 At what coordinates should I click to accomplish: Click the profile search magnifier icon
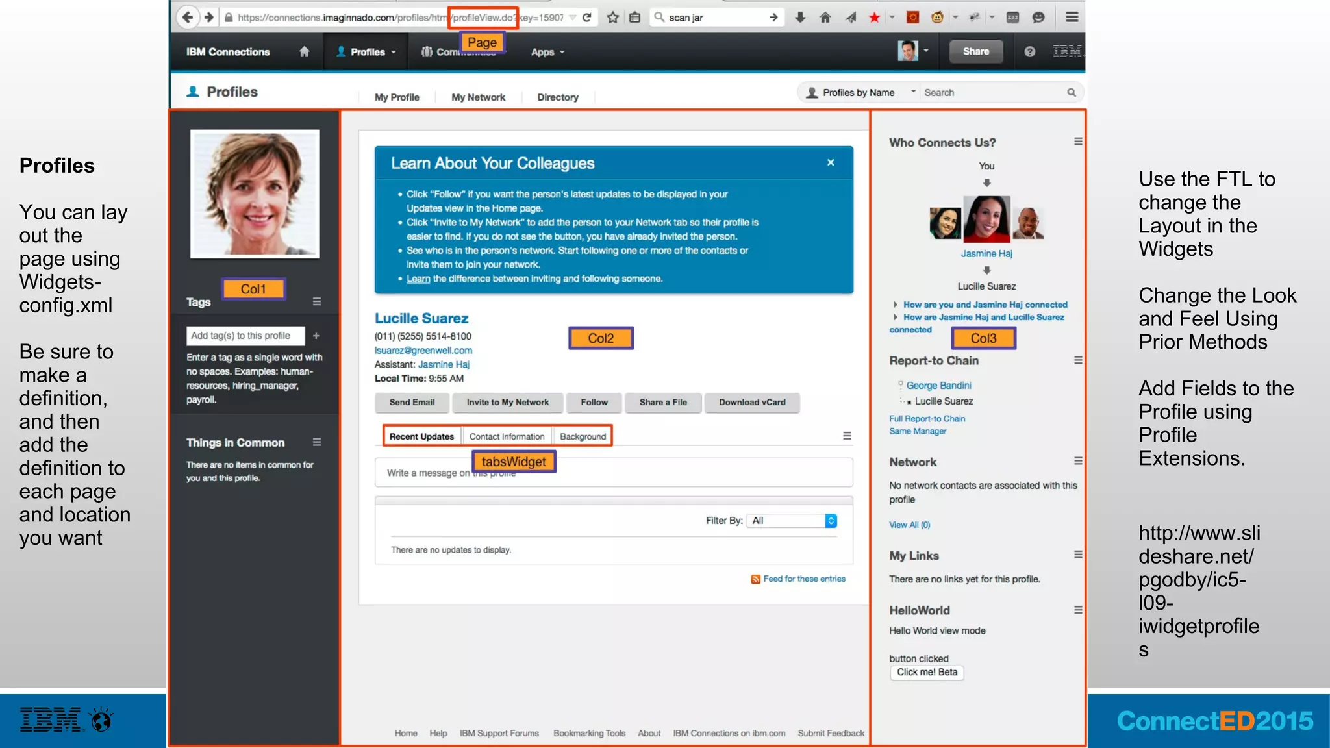(1071, 93)
